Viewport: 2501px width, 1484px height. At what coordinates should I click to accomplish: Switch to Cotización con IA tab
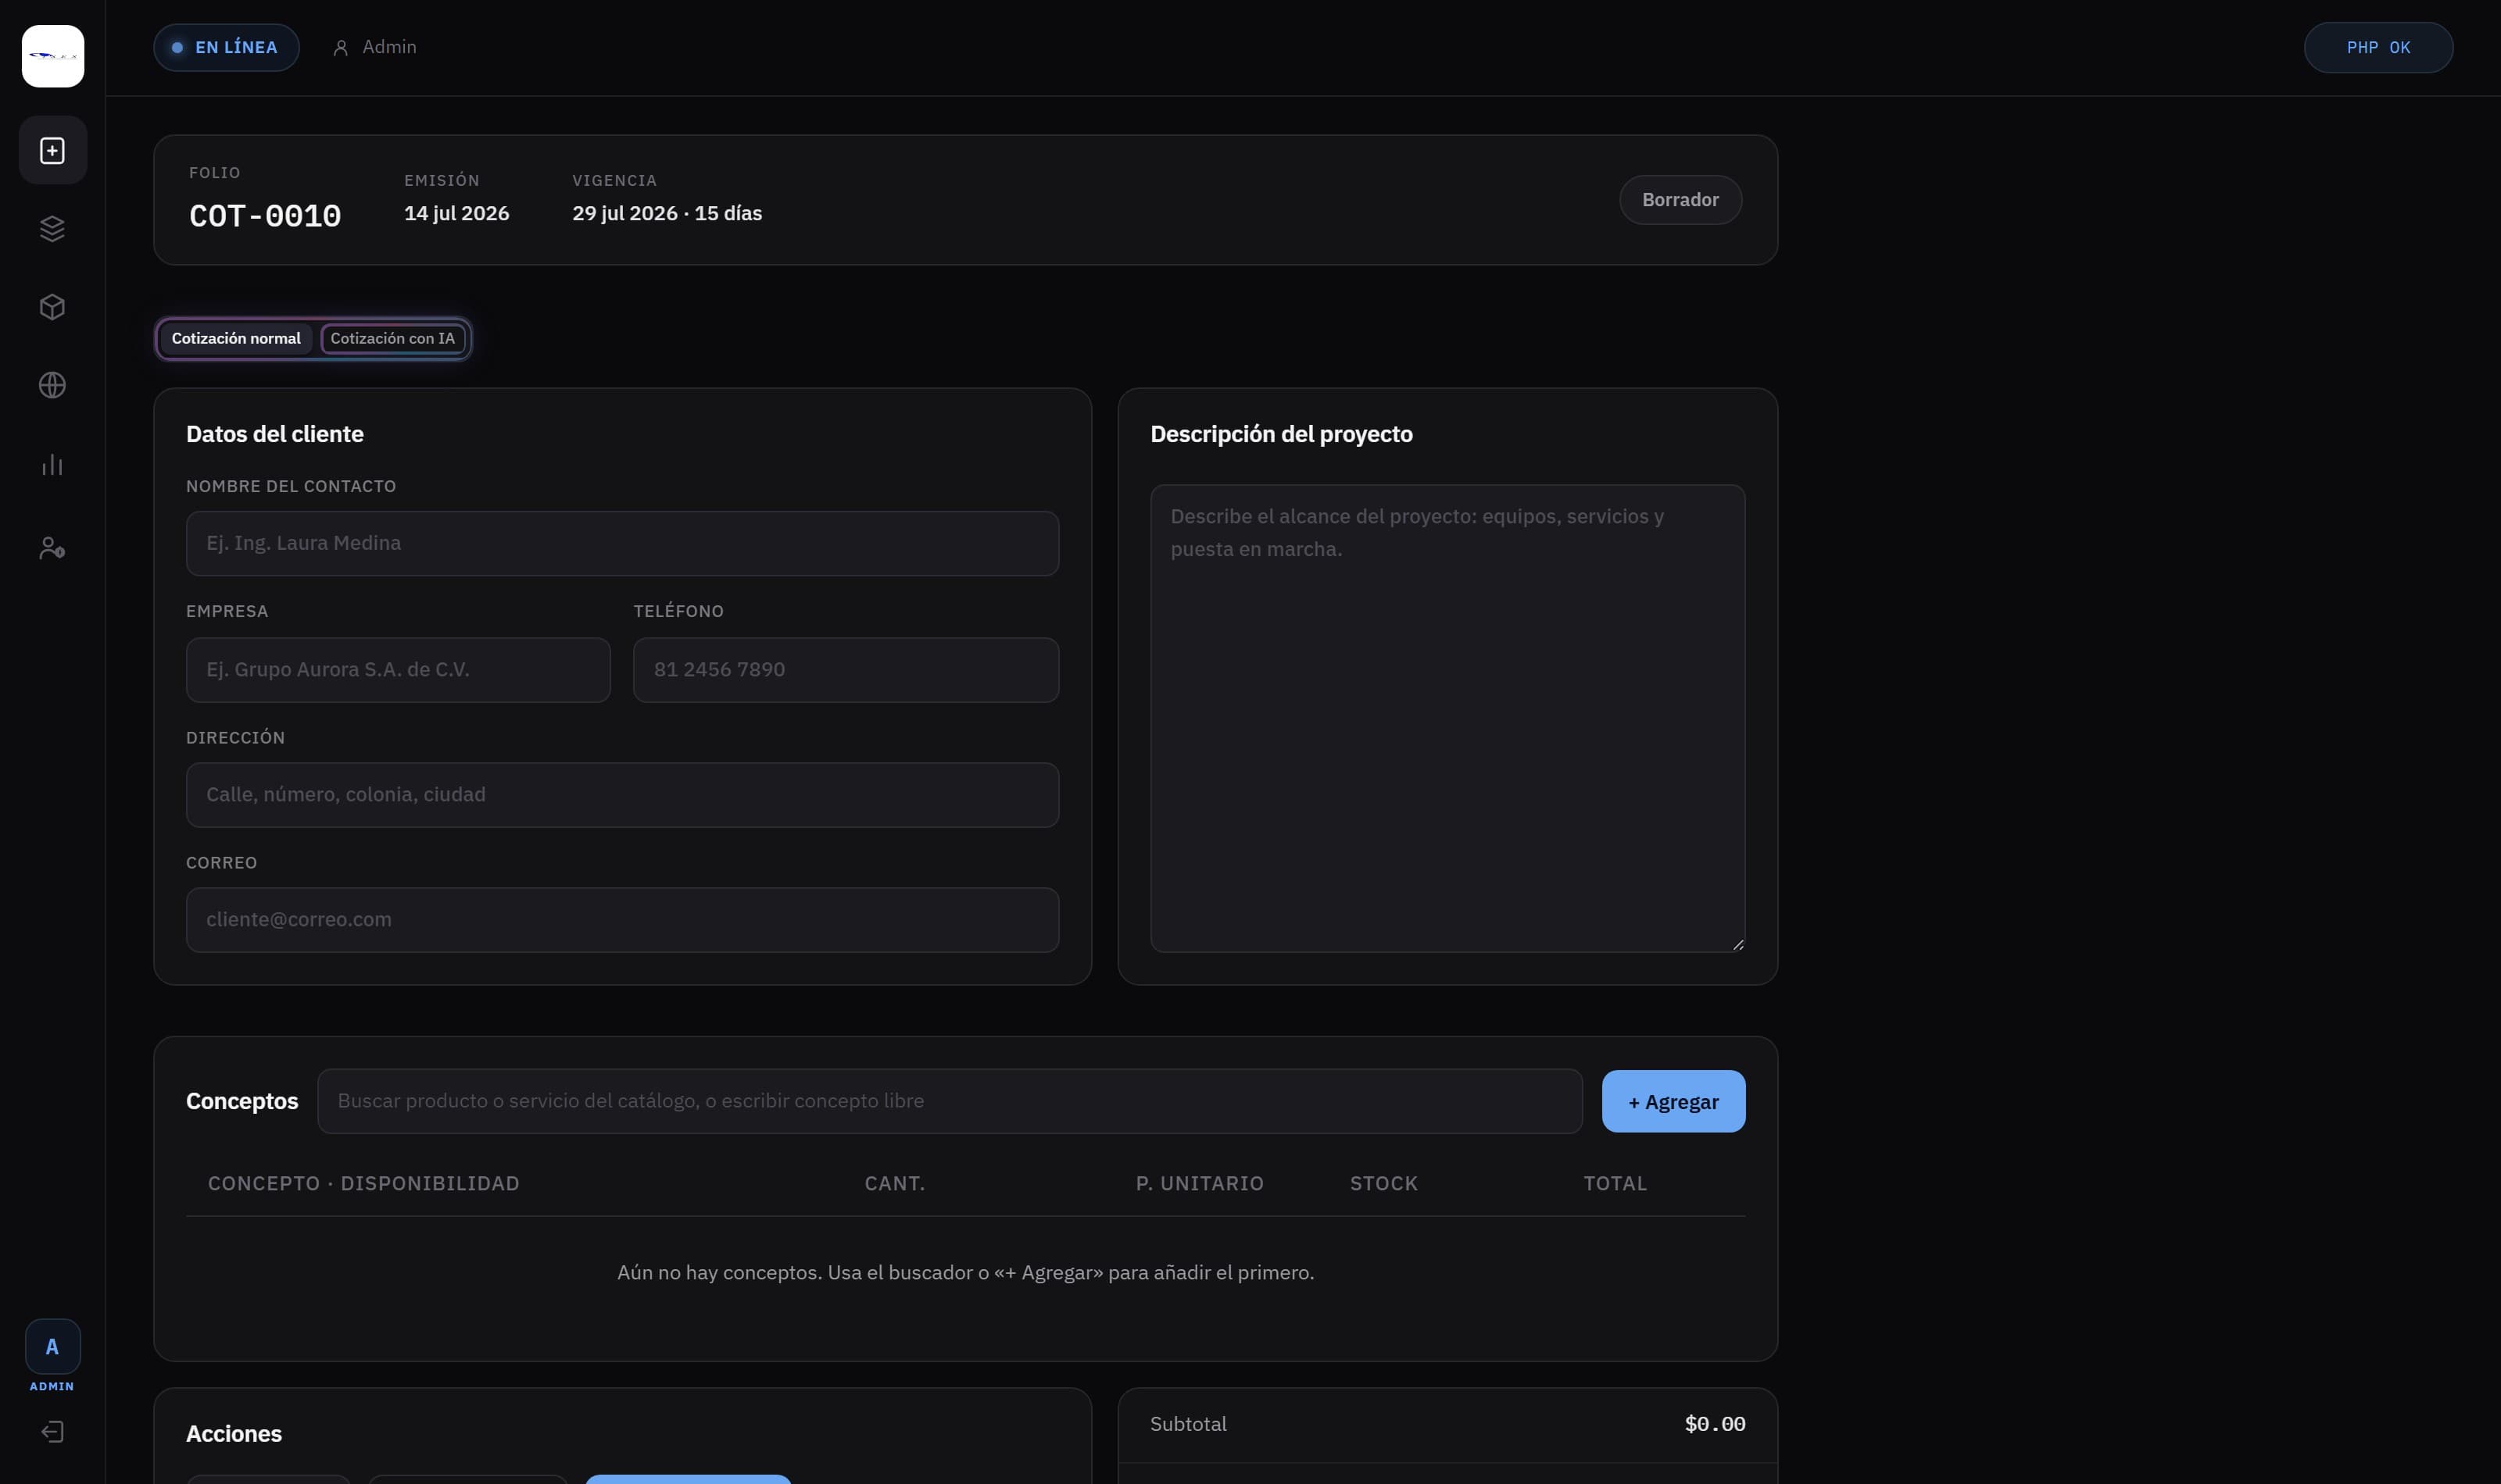[x=392, y=338]
